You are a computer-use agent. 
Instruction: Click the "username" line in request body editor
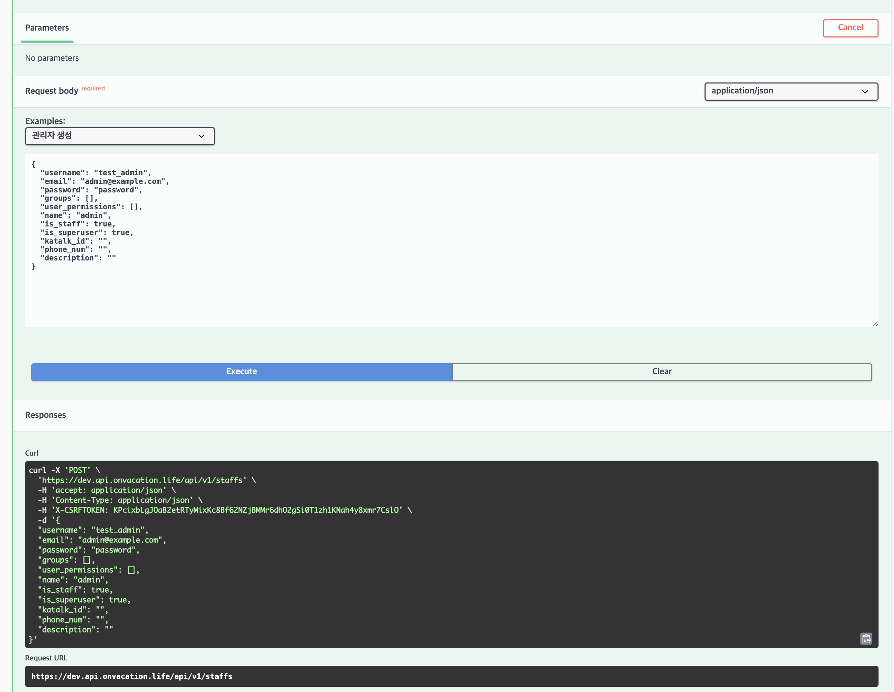point(95,173)
